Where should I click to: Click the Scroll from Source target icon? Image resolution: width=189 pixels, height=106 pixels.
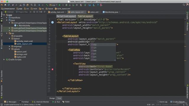tap(34, 12)
